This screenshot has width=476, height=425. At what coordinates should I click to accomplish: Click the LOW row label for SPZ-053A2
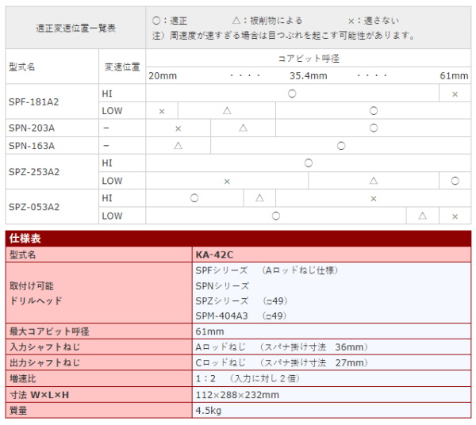coord(112,216)
